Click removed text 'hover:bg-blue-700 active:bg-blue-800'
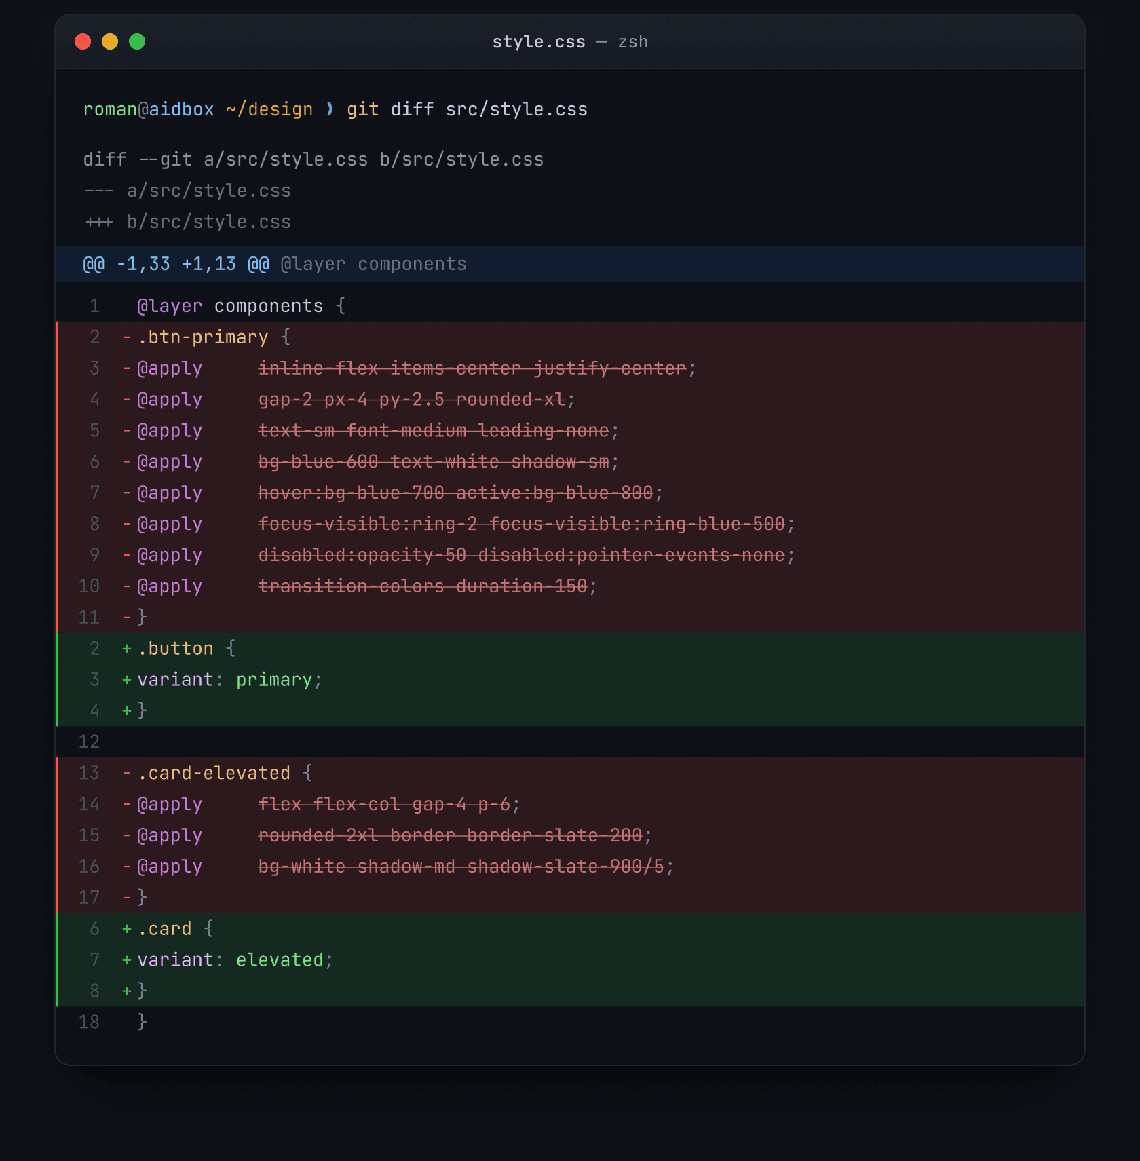 455,493
